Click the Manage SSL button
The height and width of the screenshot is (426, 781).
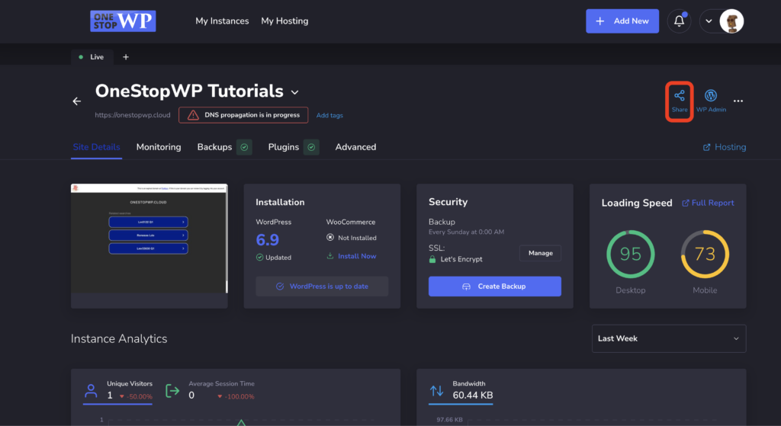tap(541, 253)
